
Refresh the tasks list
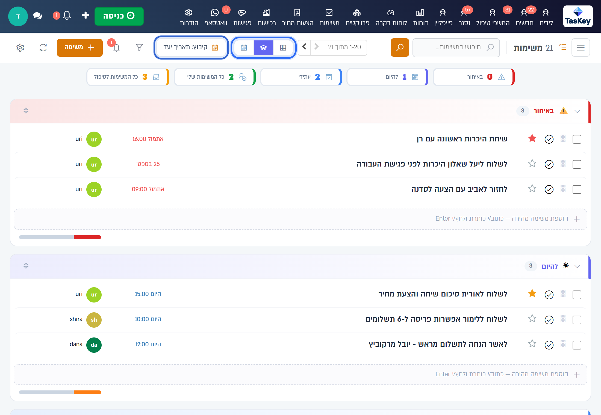(43, 48)
